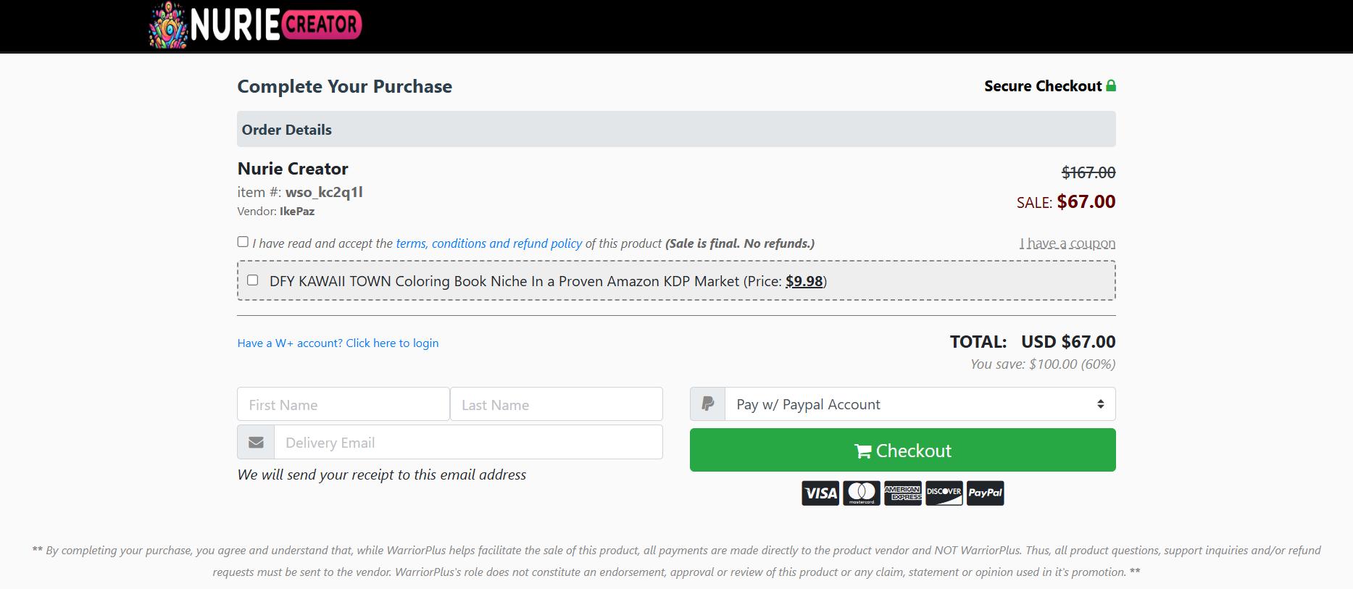Click the TOTAL: USD $67.00 amount
The width and height of the screenshot is (1353, 589).
[x=1033, y=342]
